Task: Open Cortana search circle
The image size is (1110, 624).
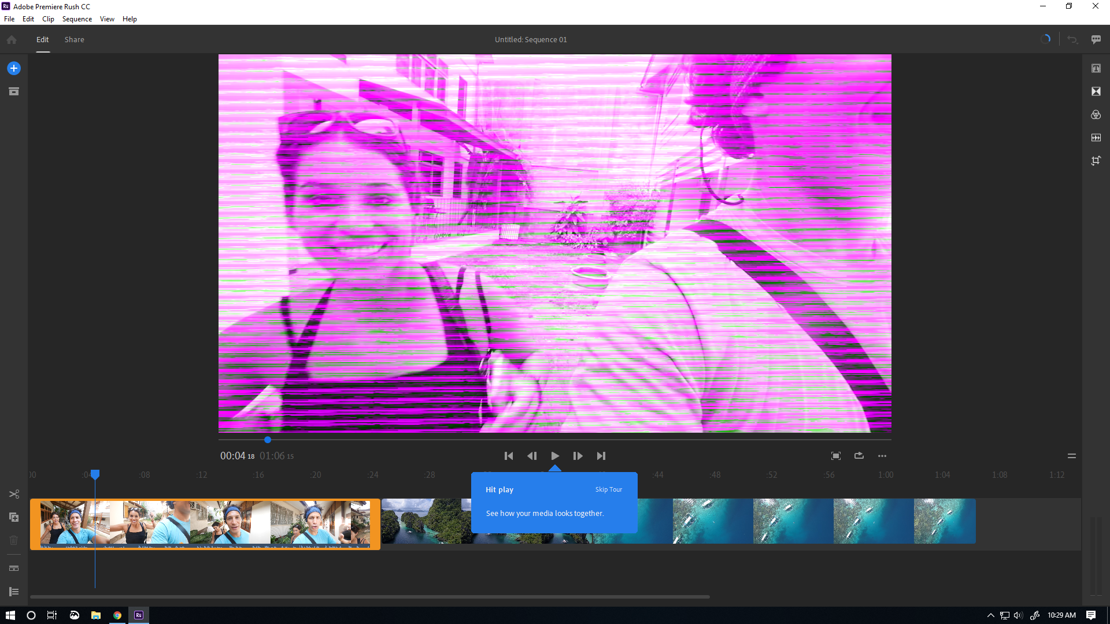Action: pos(31,615)
